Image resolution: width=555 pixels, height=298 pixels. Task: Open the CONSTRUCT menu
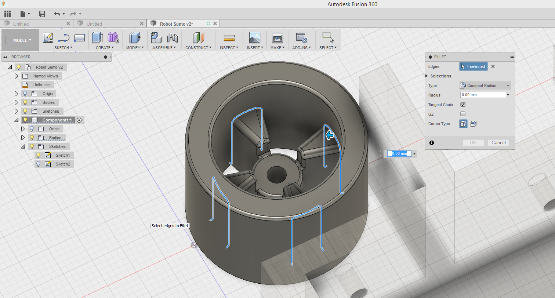point(198,48)
